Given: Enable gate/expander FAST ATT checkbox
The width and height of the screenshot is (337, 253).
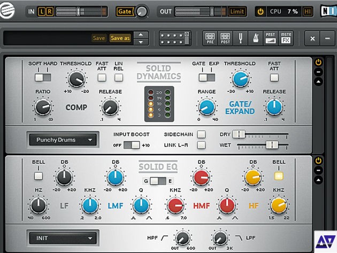Looking at the screenshot, I should coord(274,78).
